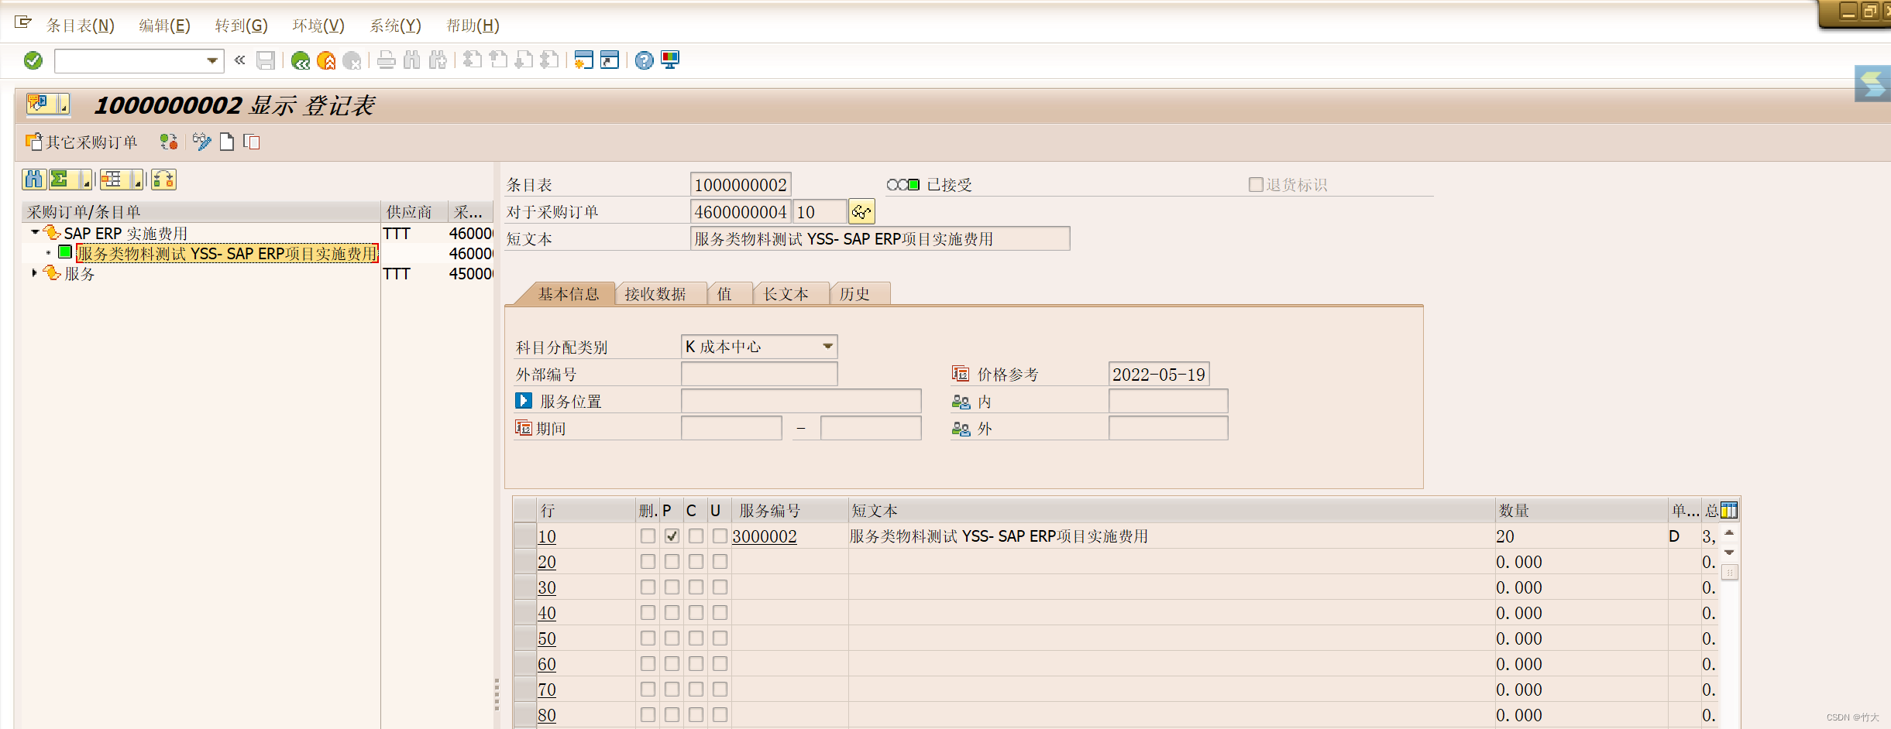Click the 外部编号 input field
This screenshot has height=729, width=1891.
tap(759, 374)
